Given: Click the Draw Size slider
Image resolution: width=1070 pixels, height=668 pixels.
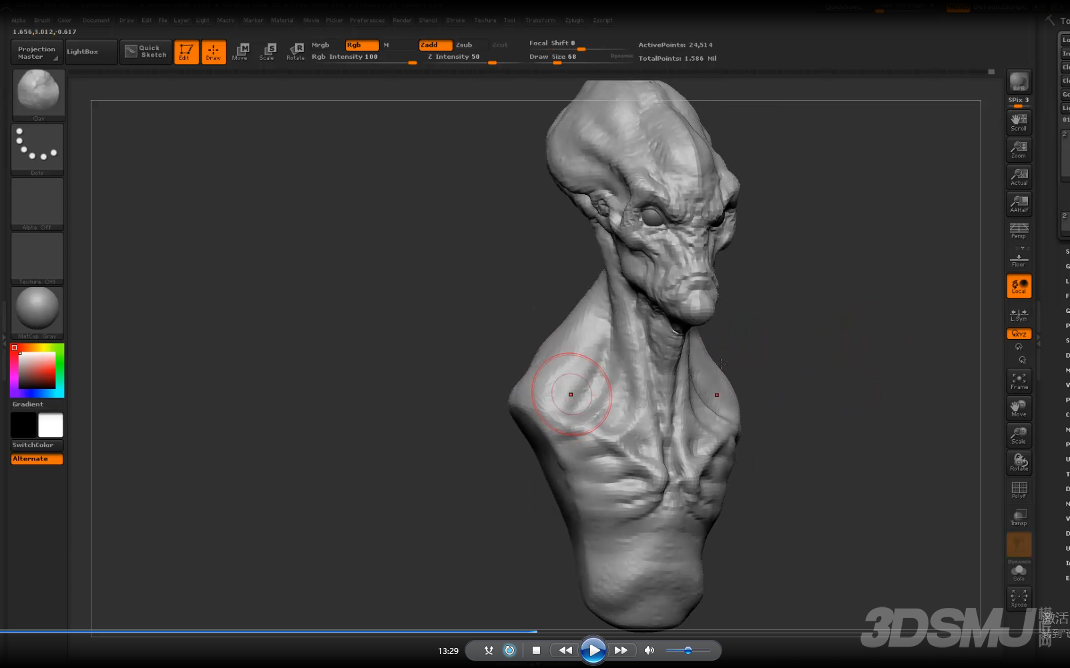Looking at the screenshot, I should point(581,58).
